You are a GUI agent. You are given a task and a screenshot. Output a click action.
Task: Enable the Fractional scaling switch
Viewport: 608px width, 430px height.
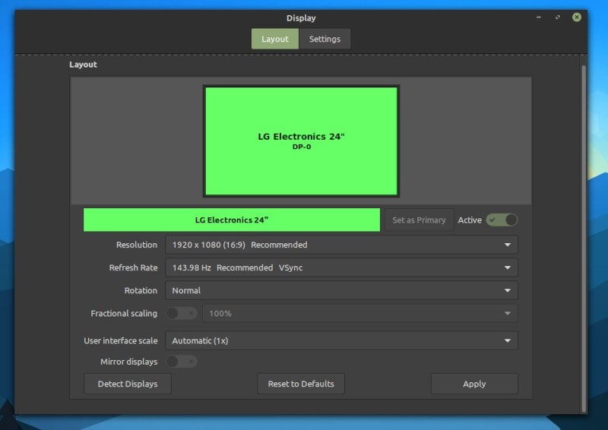pyautogui.click(x=182, y=313)
